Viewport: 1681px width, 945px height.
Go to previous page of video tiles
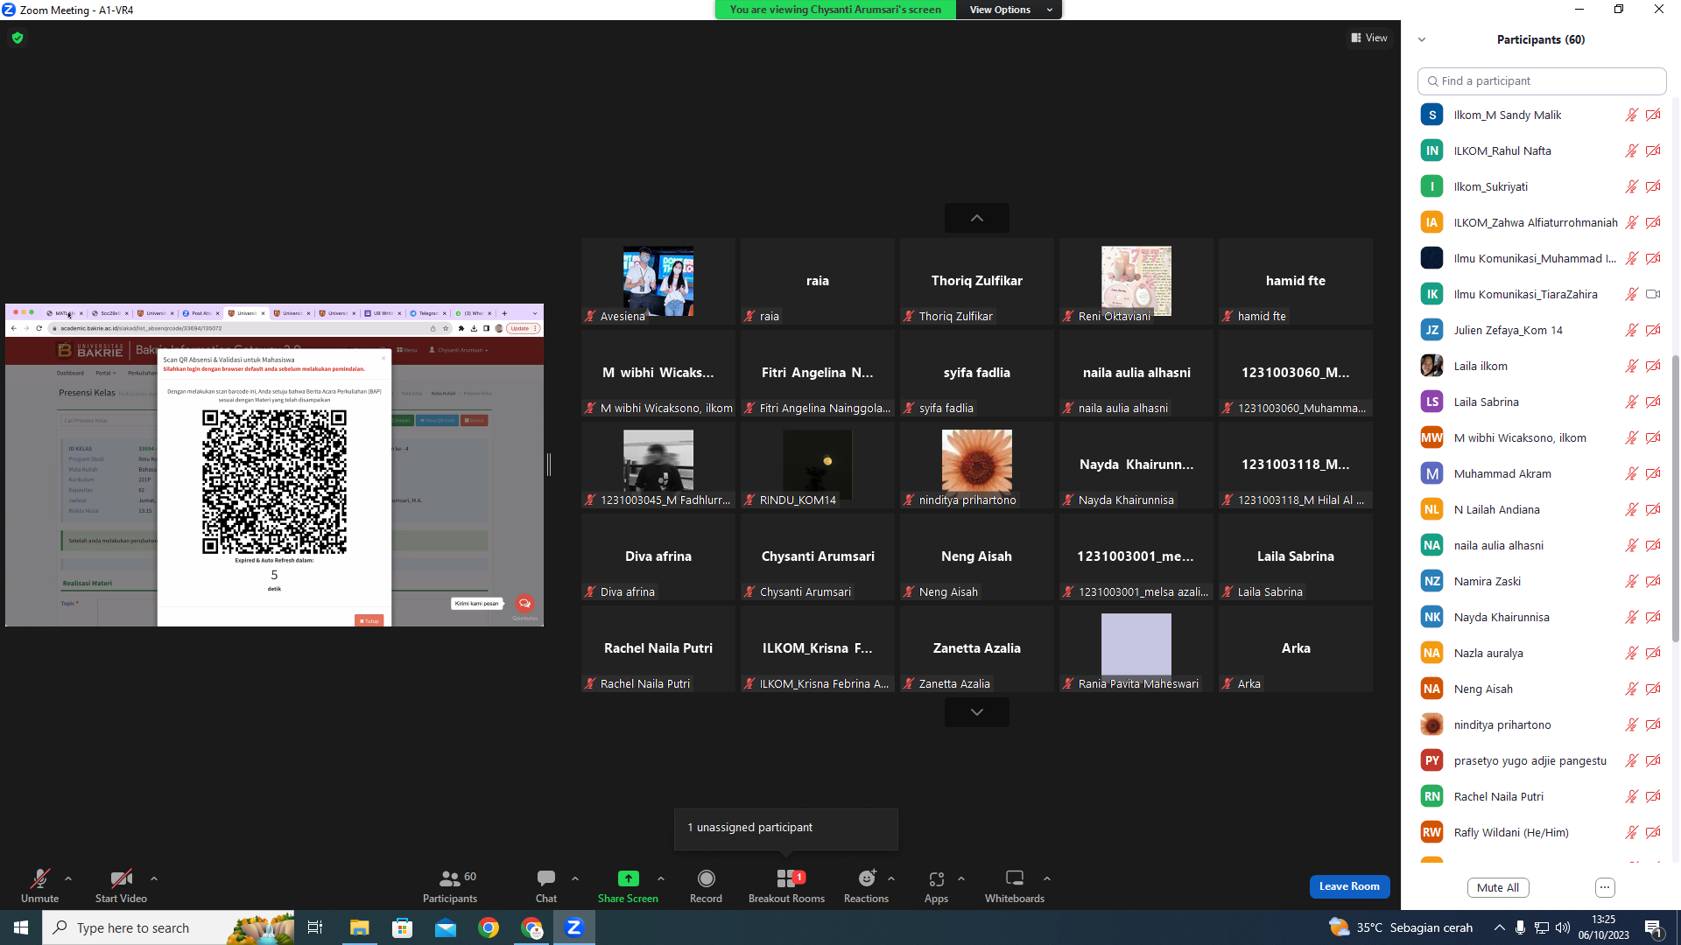(977, 218)
